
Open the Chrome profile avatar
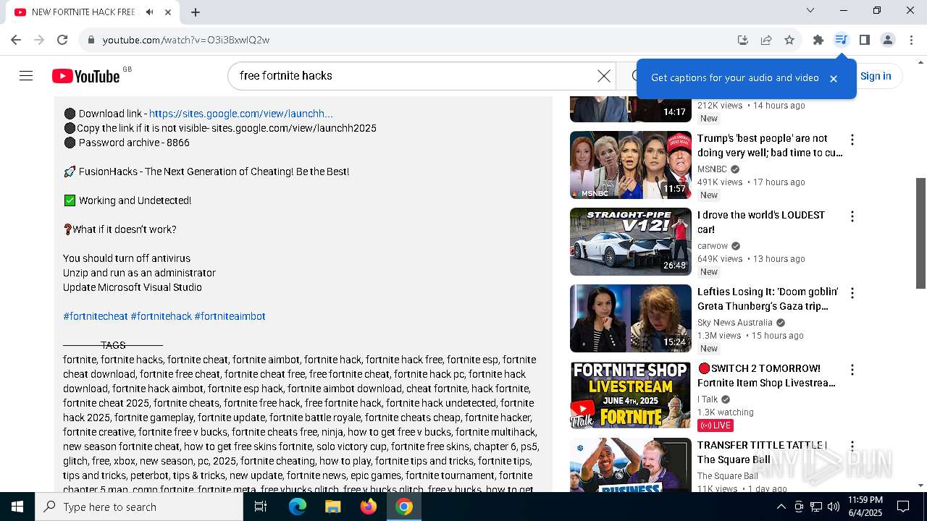click(888, 40)
